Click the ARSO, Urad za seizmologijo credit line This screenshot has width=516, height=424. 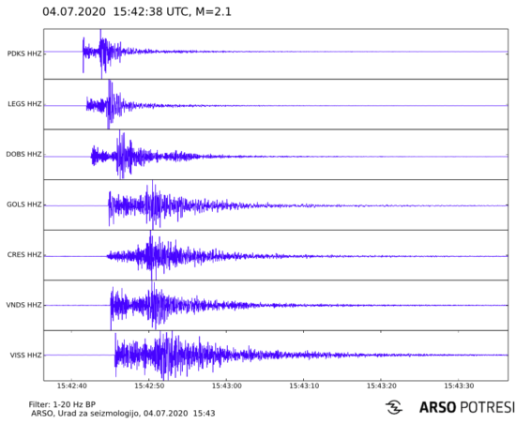(x=123, y=414)
